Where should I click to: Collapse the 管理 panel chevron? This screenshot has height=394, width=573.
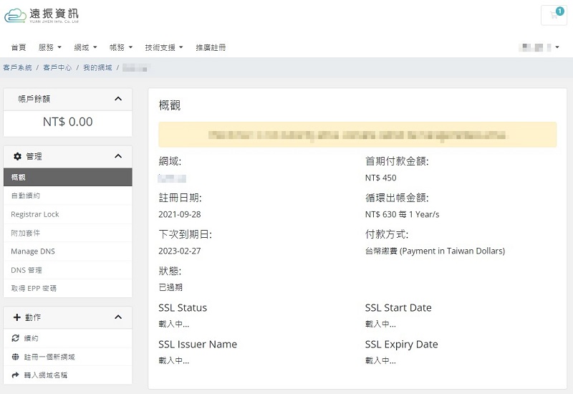(x=118, y=156)
